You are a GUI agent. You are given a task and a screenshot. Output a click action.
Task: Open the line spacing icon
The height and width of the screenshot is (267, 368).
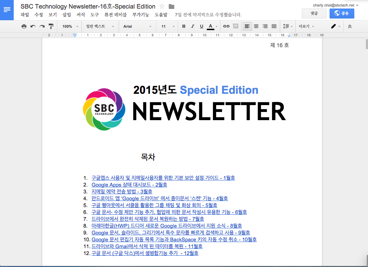tap(286, 26)
